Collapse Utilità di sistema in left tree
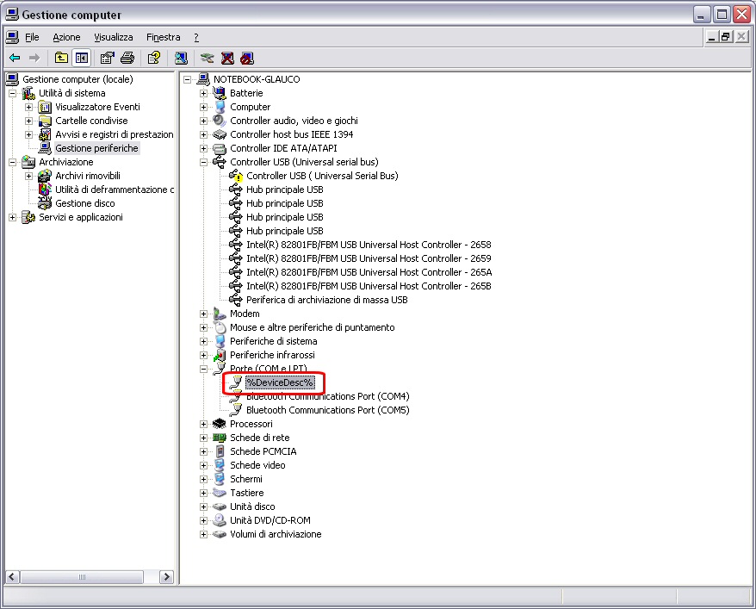 13,93
